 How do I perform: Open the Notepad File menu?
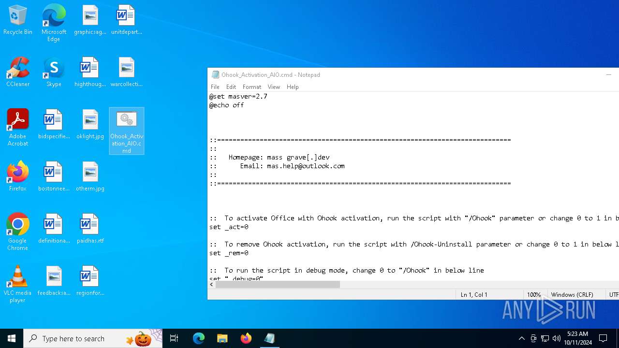[x=215, y=87]
